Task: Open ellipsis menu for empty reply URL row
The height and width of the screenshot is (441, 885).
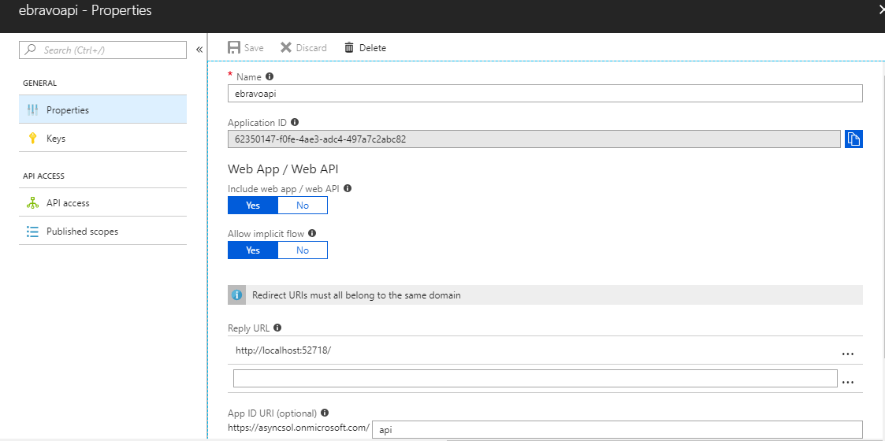Action: tap(848, 382)
